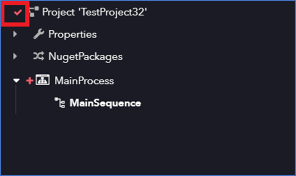This screenshot has width=296, height=176.
Task: Expand the NugetPackages node arrow
Action: [x=15, y=56]
